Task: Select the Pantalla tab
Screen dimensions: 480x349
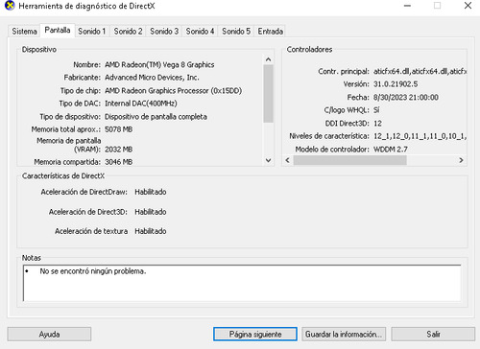Action: click(x=58, y=30)
